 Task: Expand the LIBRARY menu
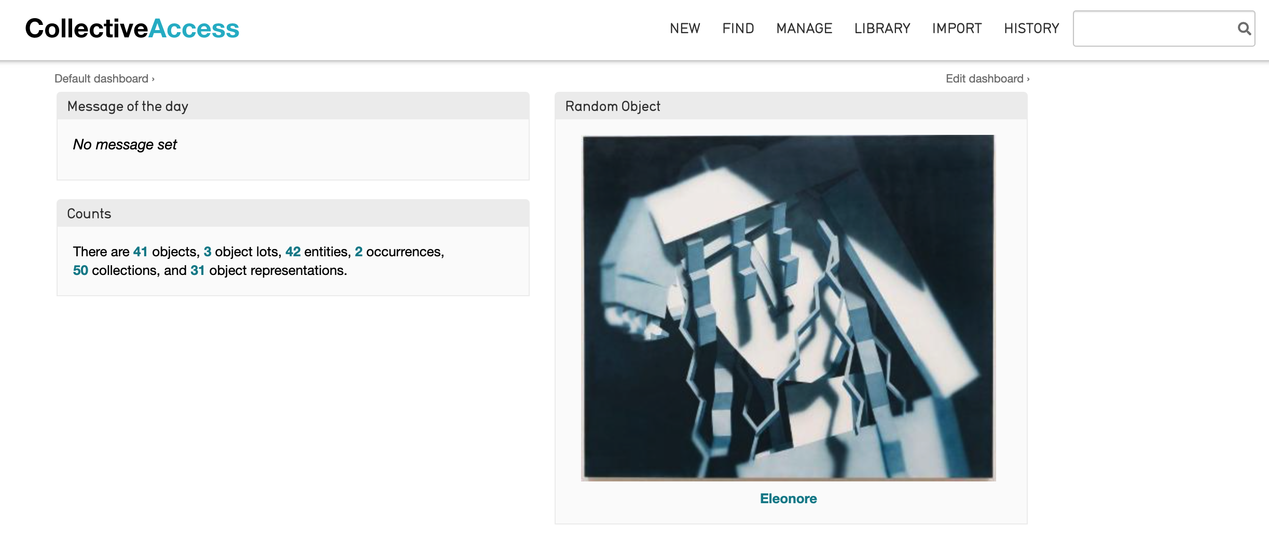pos(882,29)
